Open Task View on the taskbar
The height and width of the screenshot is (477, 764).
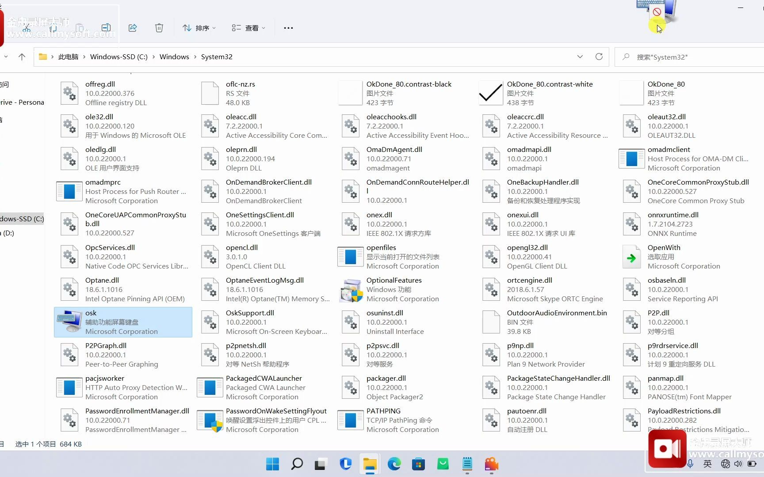(321, 464)
